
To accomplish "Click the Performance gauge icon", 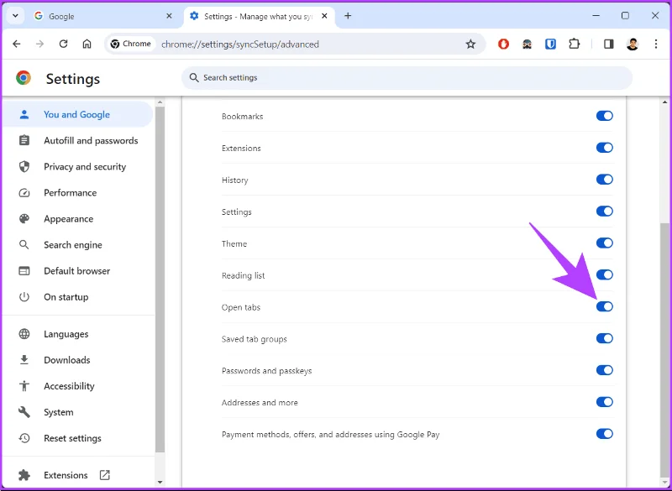I will (24, 193).
